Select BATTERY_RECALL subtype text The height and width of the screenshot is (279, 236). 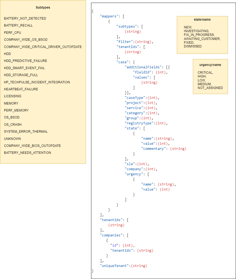pos(18,25)
